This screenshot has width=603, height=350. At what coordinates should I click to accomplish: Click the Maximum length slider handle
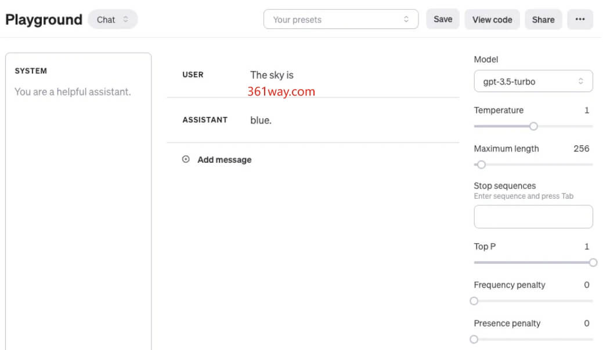point(481,165)
